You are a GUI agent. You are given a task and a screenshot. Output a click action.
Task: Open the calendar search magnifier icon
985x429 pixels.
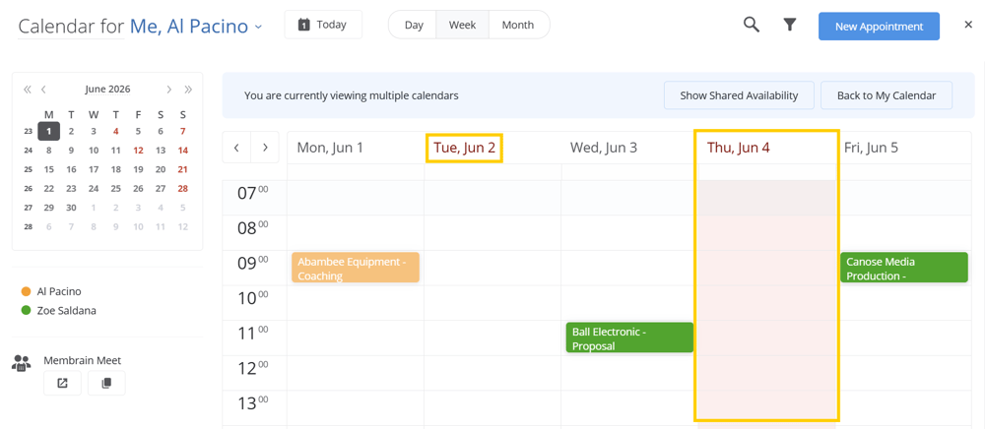pos(752,25)
